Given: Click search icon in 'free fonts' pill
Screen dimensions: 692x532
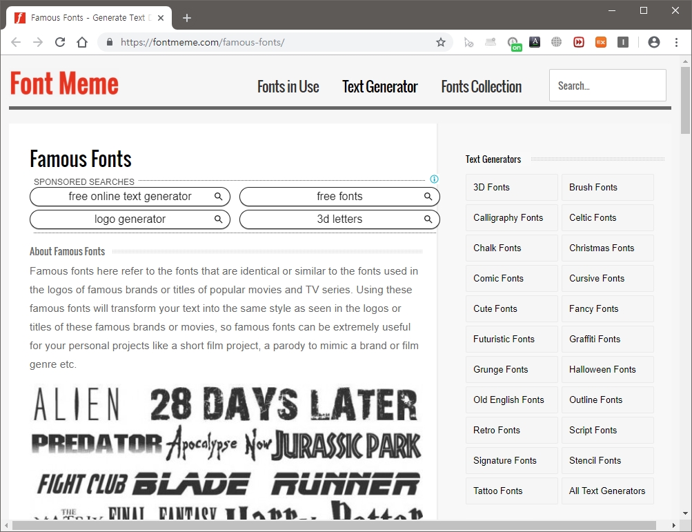Looking at the screenshot, I should [428, 197].
